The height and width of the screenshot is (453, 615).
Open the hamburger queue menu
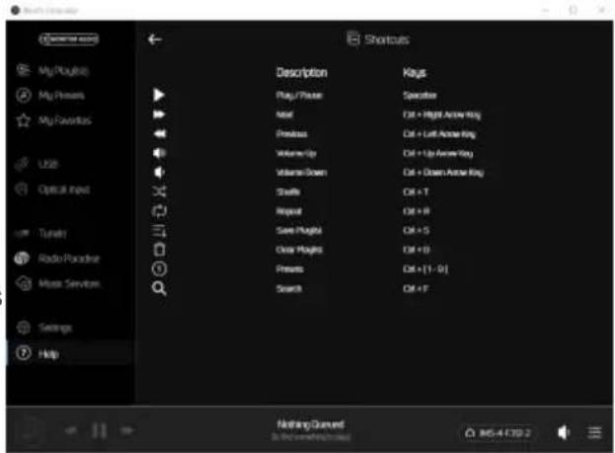(x=594, y=432)
